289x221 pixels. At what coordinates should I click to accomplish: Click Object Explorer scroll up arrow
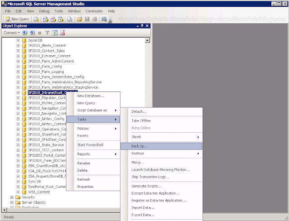(x=147, y=40)
